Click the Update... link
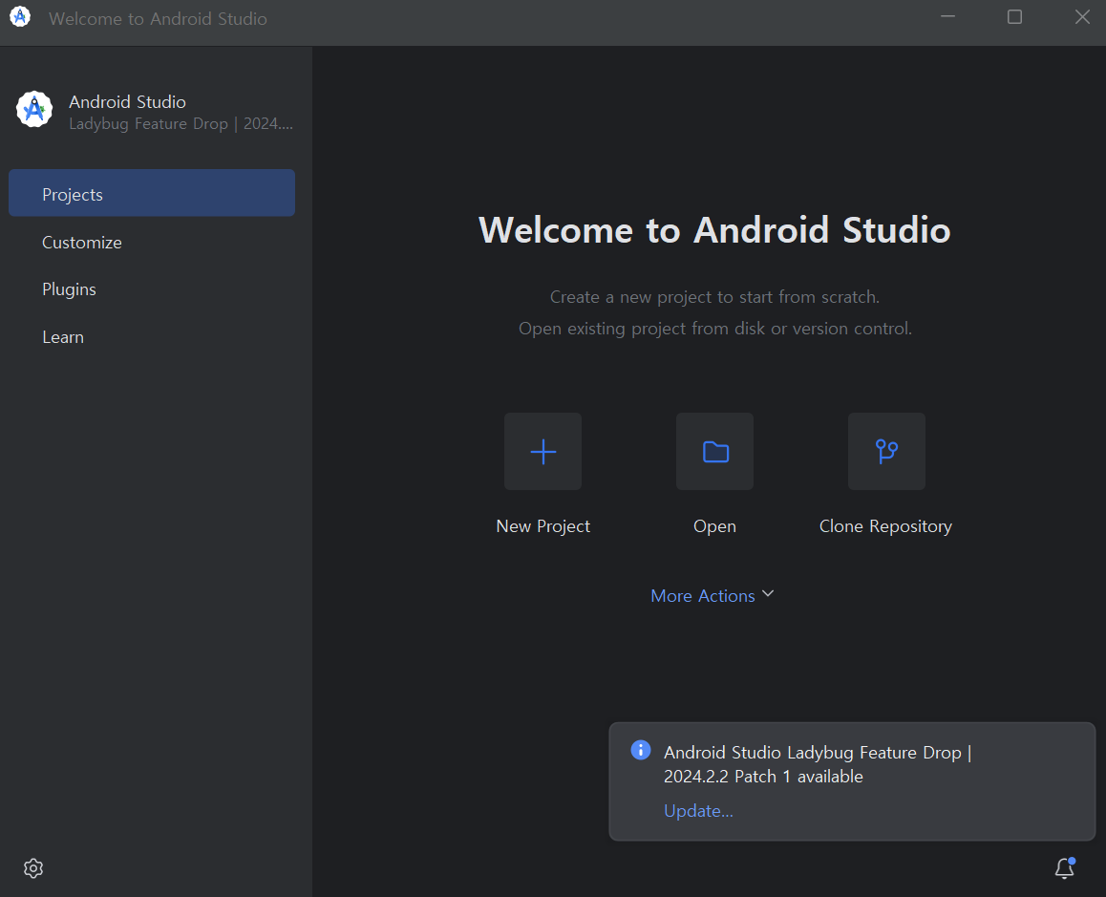 click(698, 811)
